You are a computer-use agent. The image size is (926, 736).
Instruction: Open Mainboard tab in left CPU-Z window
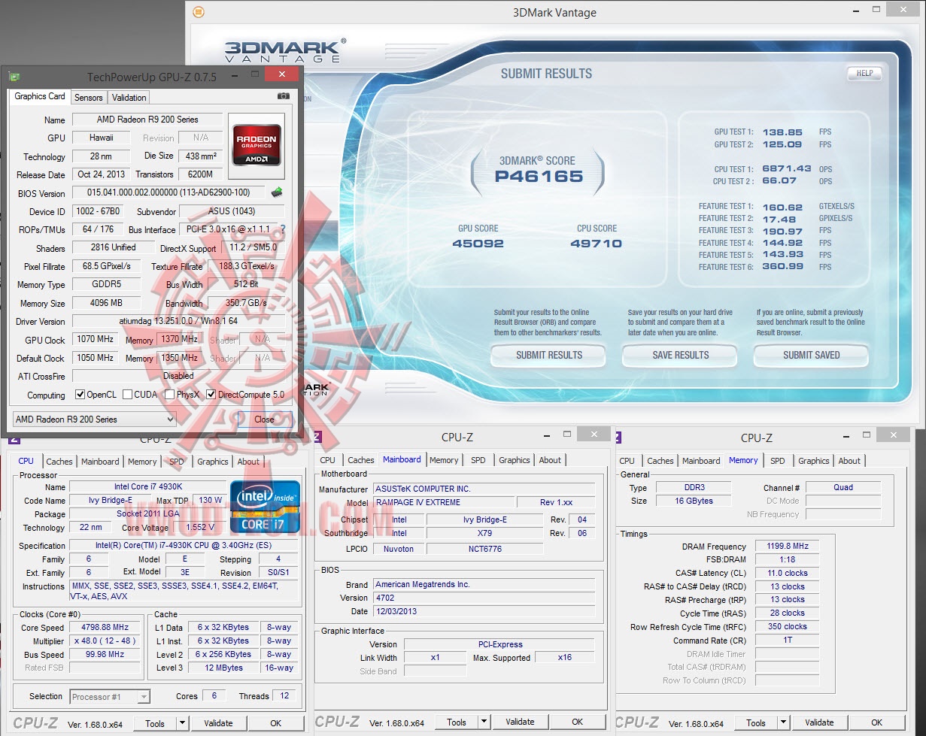pos(100,462)
